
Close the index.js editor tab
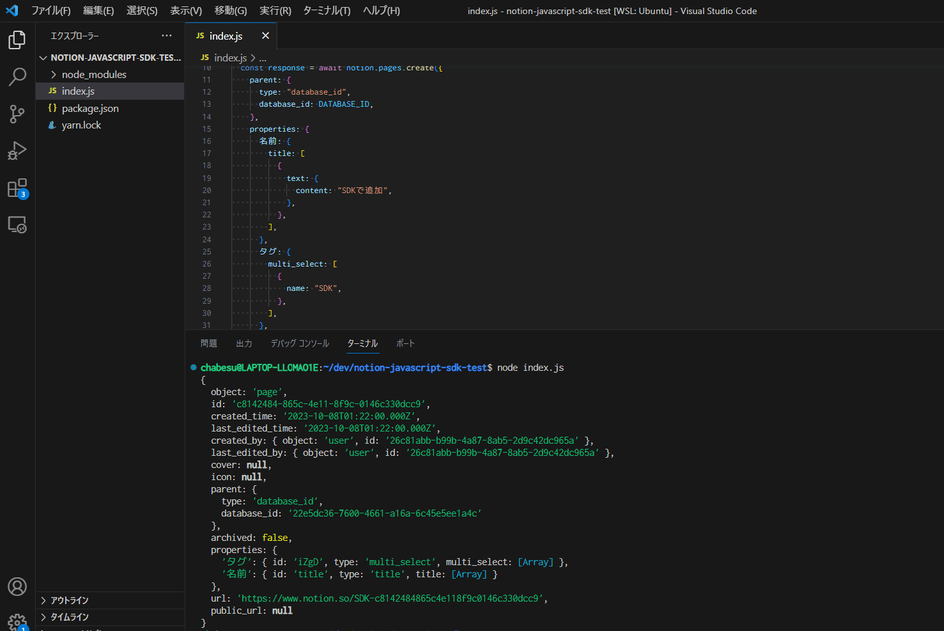265,36
